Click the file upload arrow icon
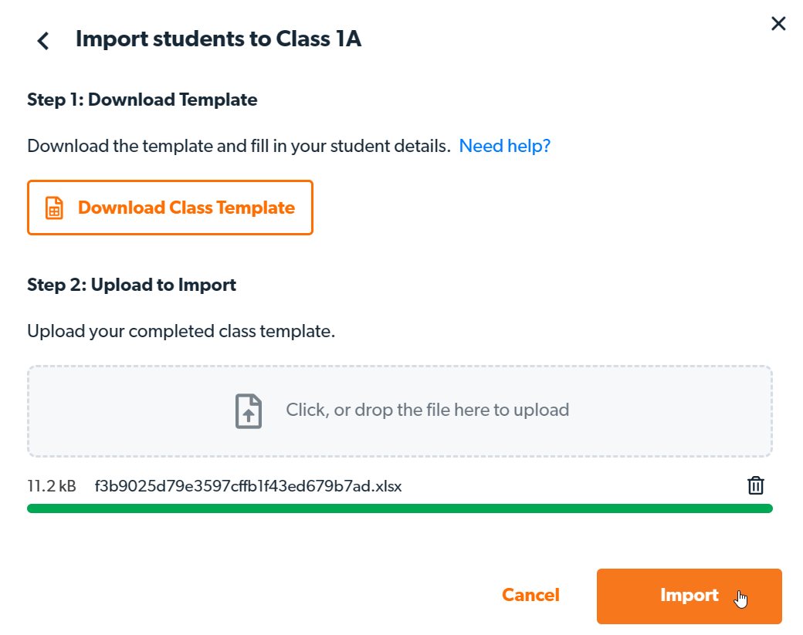Viewport: 803px width, 635px height. point(249,410)
